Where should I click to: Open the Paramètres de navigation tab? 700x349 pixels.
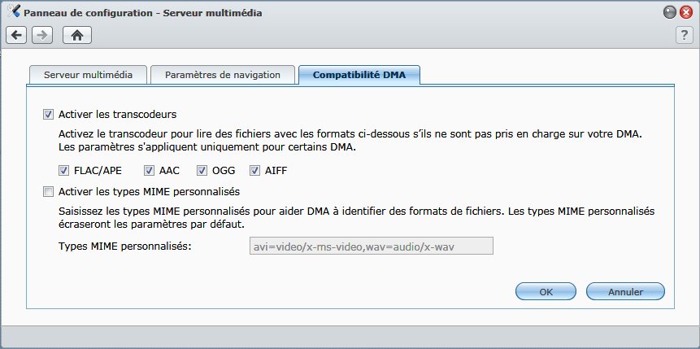pyautogui.click(x=223, y=75)
